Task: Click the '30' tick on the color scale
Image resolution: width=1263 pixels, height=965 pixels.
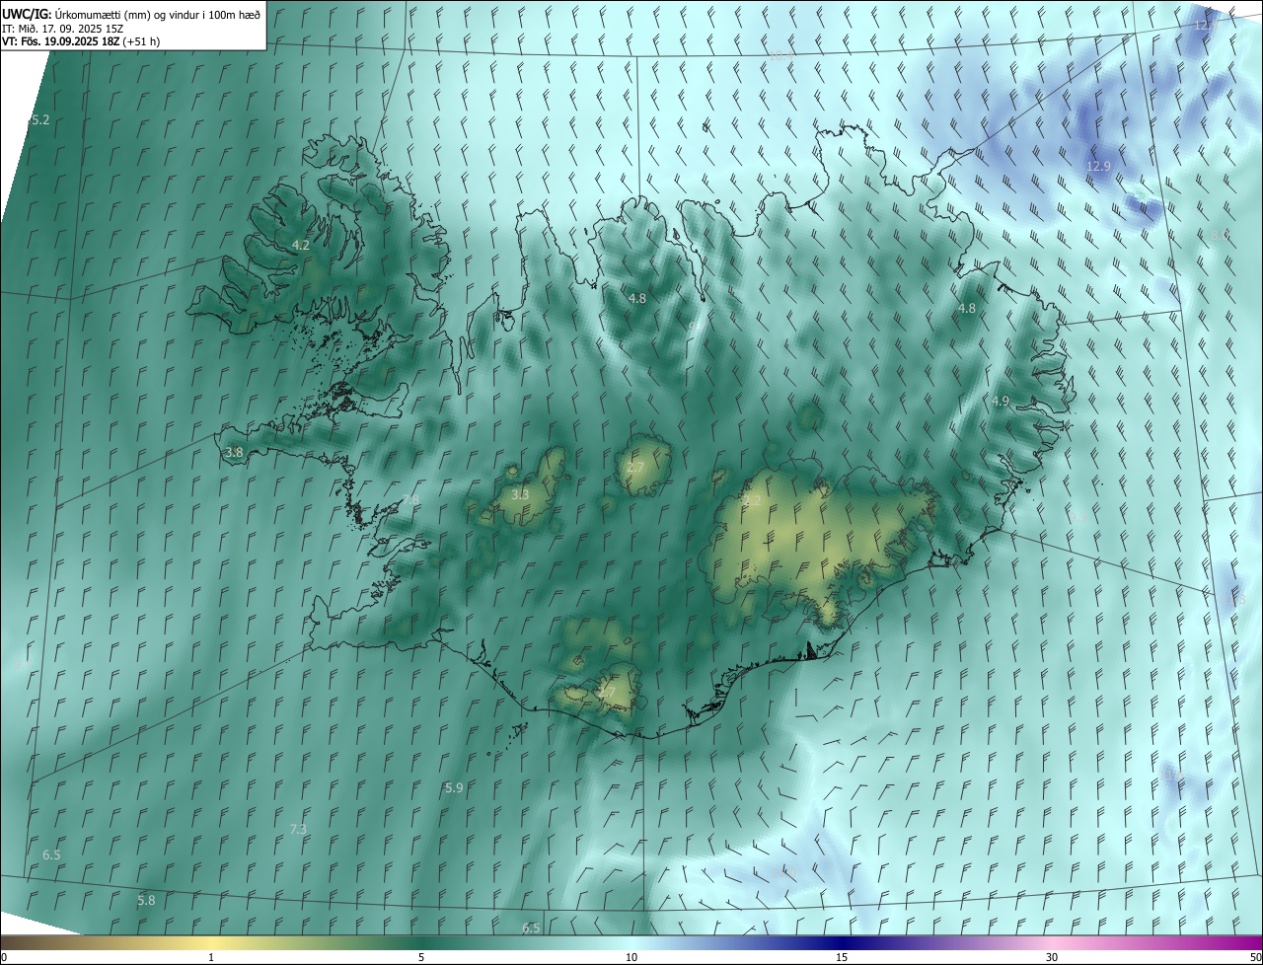Action: [x=1052, y=957]
